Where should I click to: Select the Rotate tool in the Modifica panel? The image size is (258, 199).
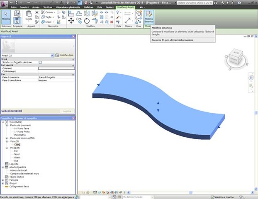click(x=86, y=20)
